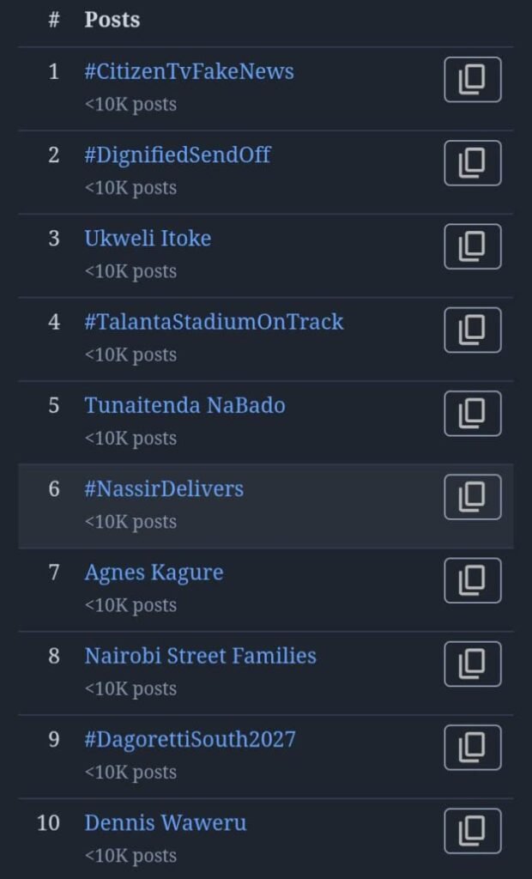View the Tunaitenda NaBado trend
The image size is (532, 879).
point(184,405)
